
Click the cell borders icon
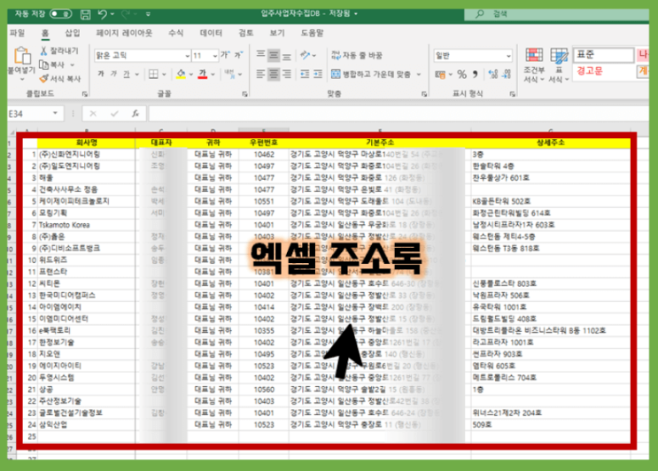(x=153, y=74)
